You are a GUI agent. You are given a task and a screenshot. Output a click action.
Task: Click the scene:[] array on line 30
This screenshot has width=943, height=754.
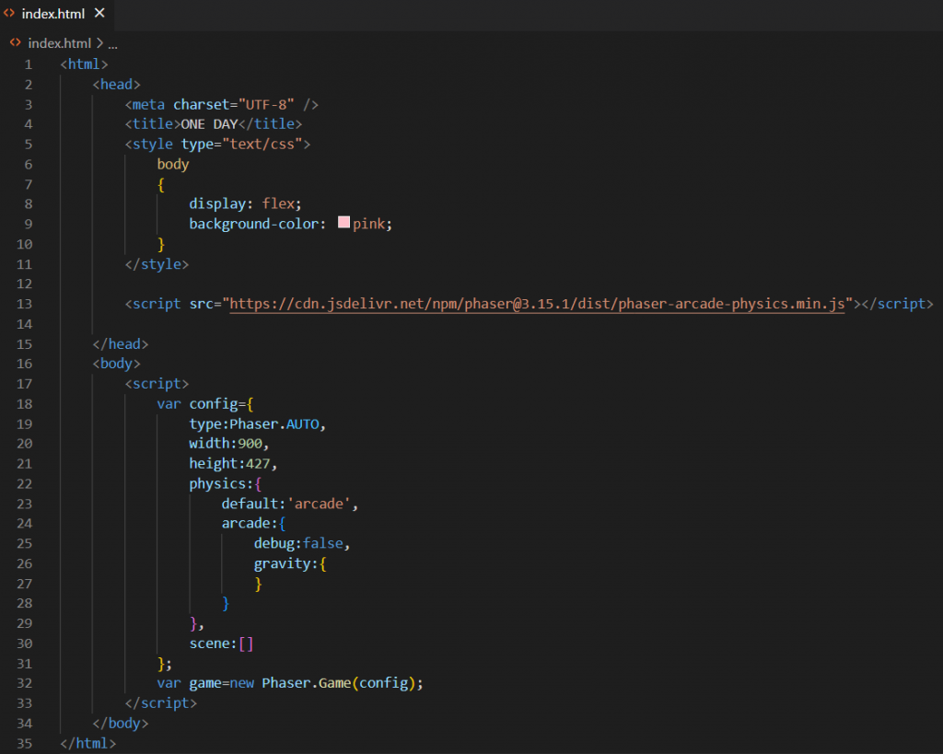tap(221, 644)
